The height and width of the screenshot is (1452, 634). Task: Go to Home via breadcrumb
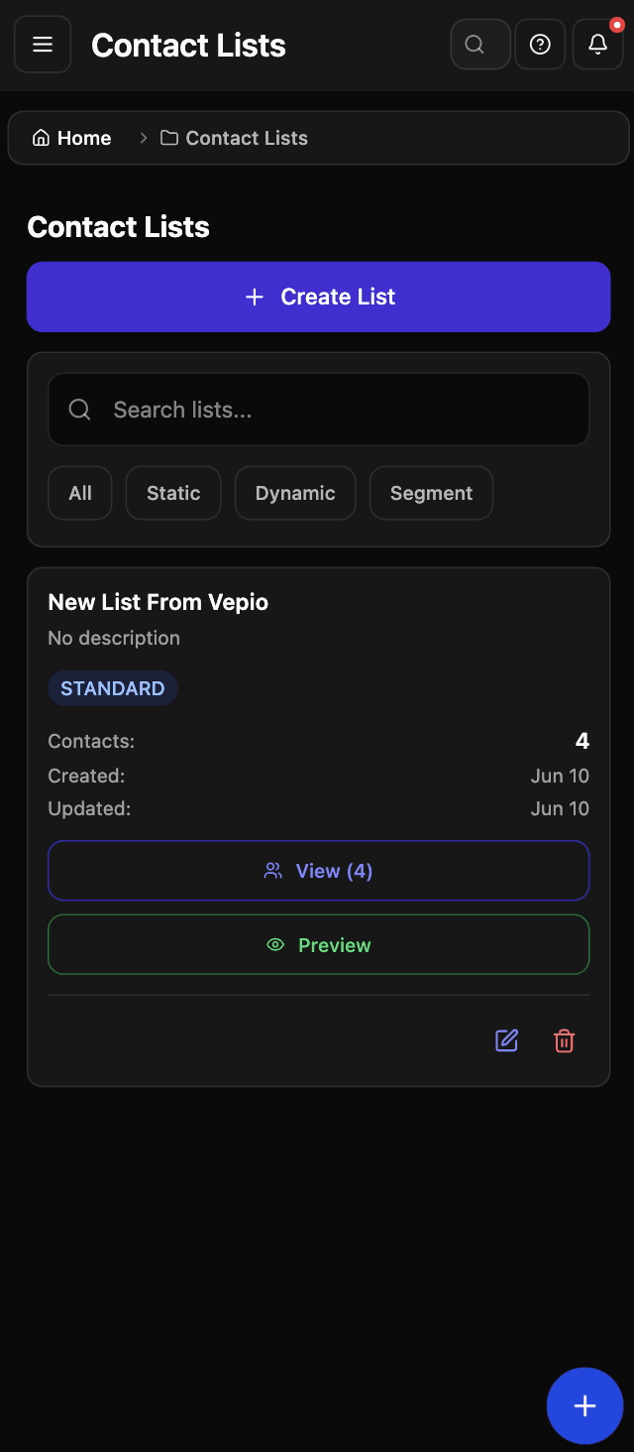pyautogui.click(x=84, y=138)
